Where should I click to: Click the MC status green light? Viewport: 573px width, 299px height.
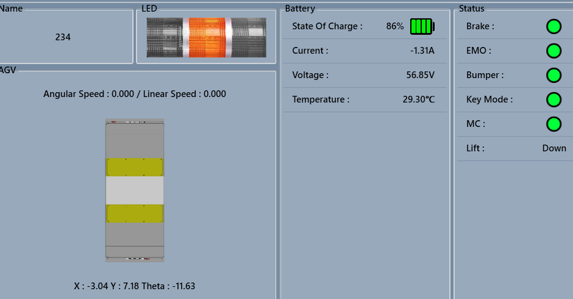click(x=553, y=124)
